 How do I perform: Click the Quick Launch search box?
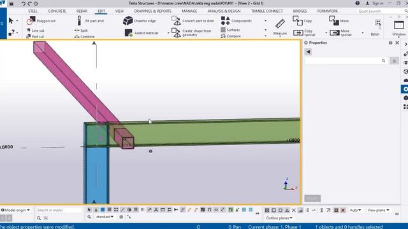tap(381, 11)
